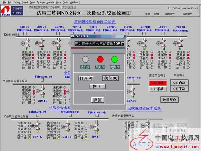Click the 登录 link in header

(148, 14)
